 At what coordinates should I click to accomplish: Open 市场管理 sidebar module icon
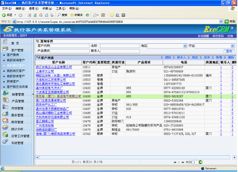[5, 107]
